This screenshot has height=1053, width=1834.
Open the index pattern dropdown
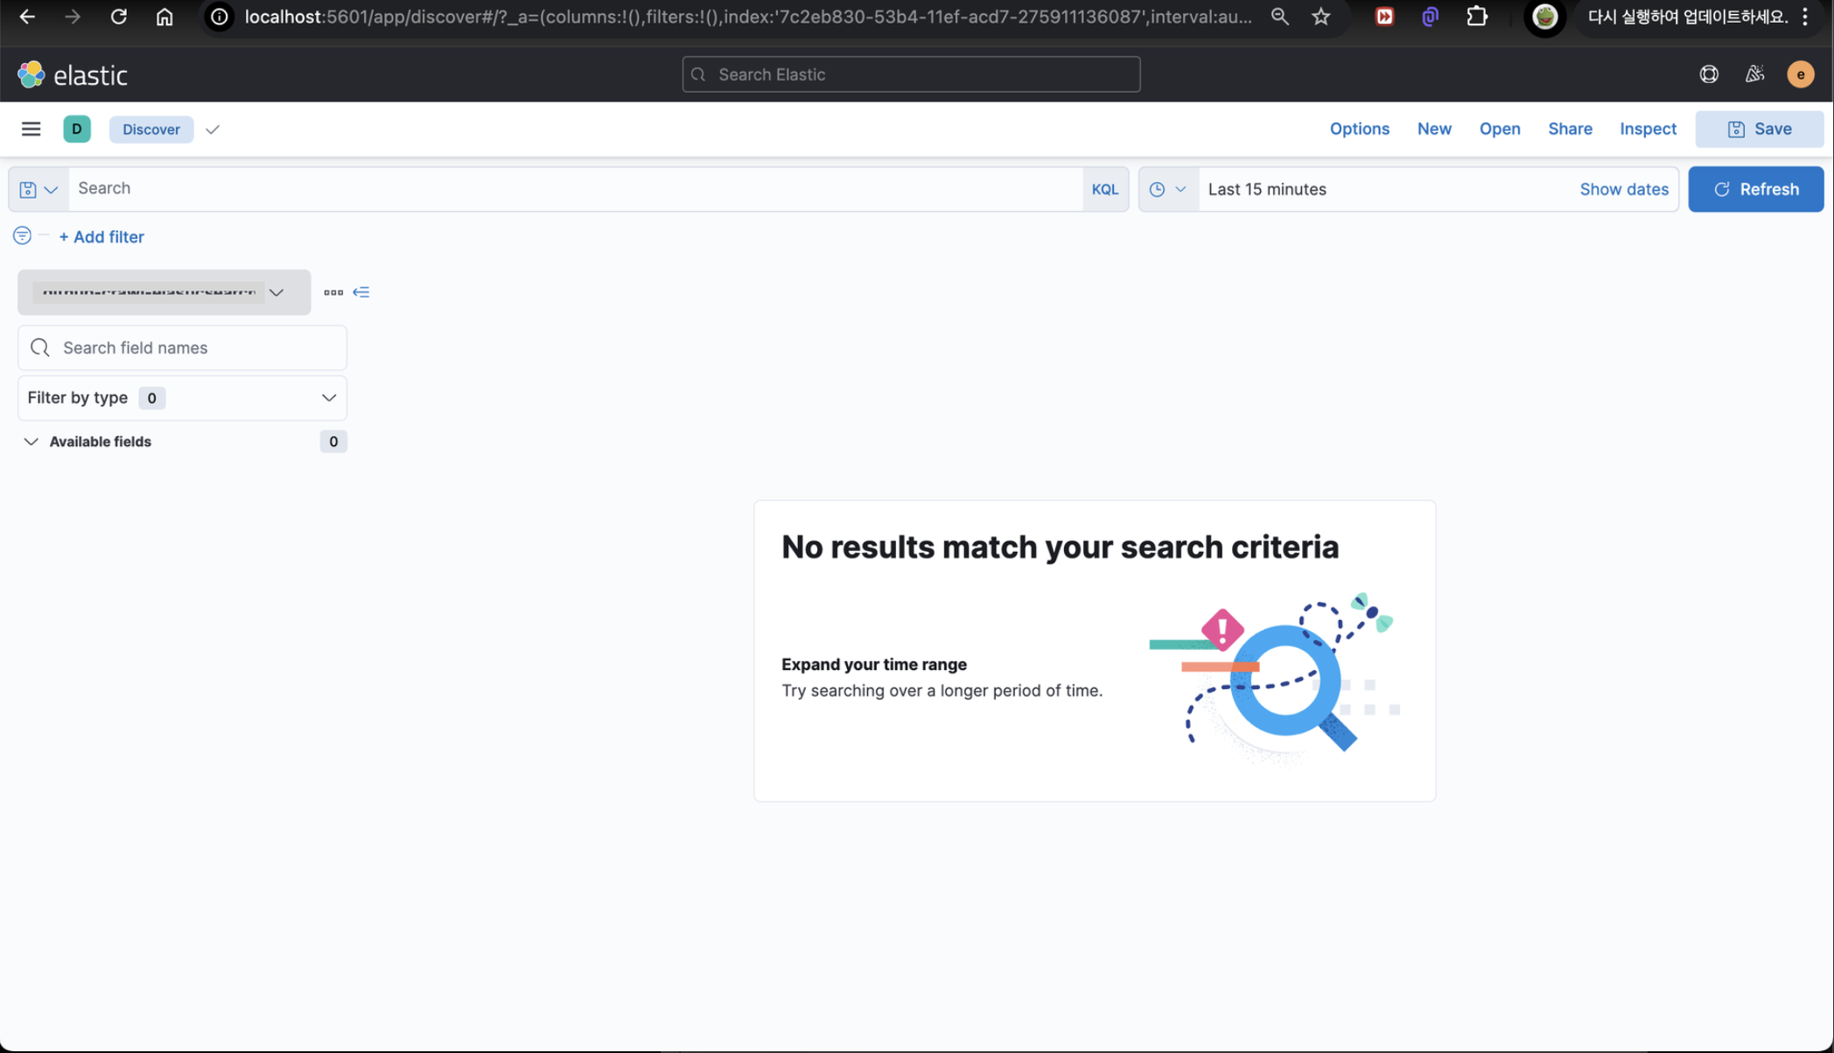tap(164, 292)
